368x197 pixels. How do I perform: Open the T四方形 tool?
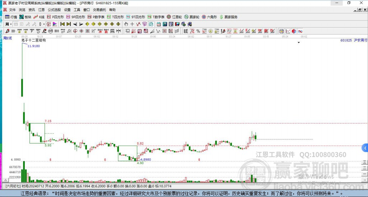(x=115, y=17)
